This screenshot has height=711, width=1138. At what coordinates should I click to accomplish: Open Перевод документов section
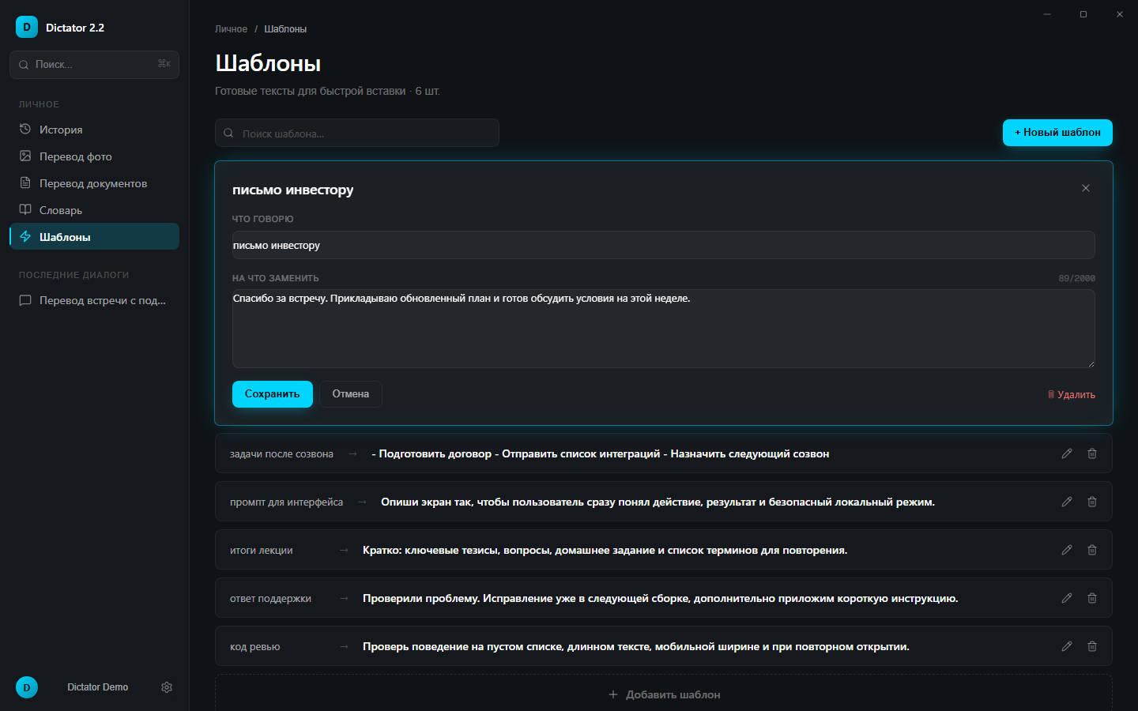94,183
